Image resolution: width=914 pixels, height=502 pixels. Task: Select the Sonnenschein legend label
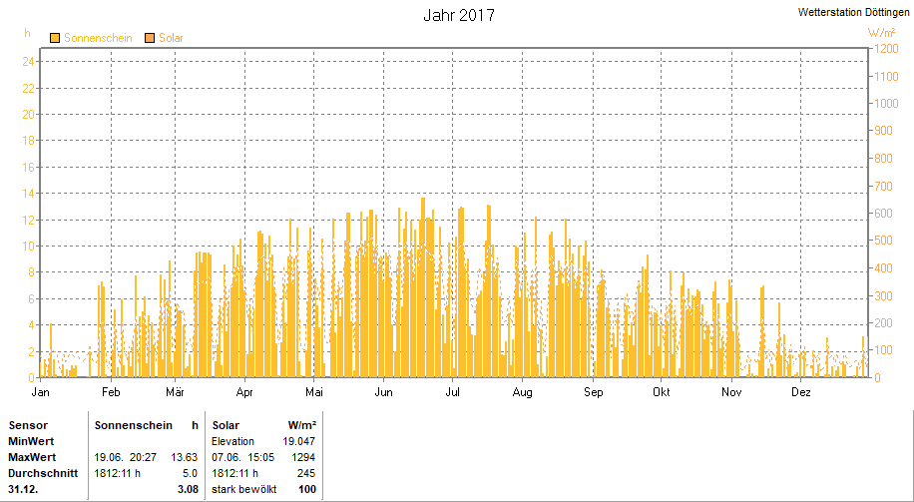point(98,39)
